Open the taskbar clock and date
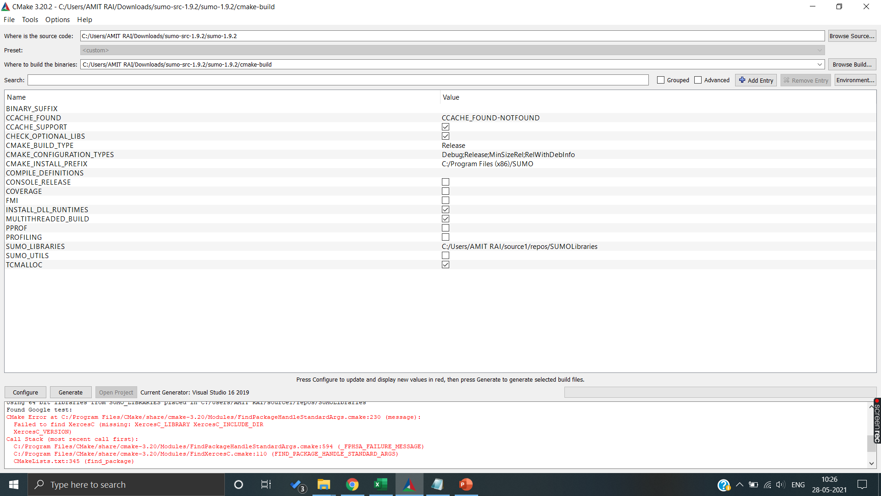881x496 pixels. tap(829, 485)
